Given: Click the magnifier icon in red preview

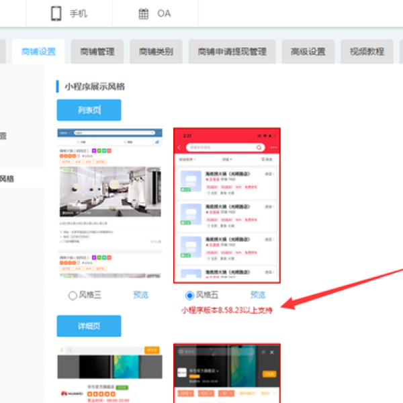Looking at the screenshot, I should (x=259, y=147).
